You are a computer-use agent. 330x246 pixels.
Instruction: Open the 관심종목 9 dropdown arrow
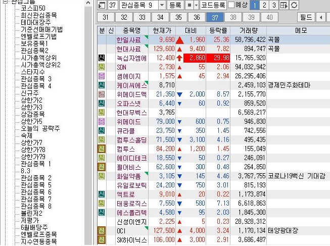pos(162,5)
